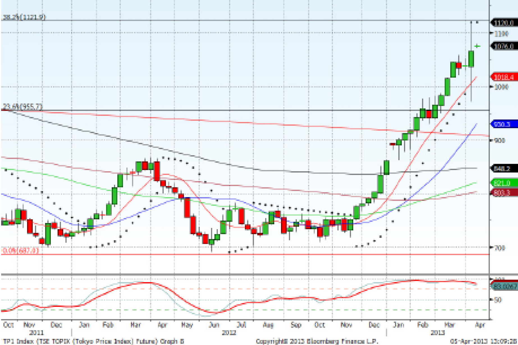Click the 2011 year label on time axis
The image size is (518, 345).
pos(36,333)
